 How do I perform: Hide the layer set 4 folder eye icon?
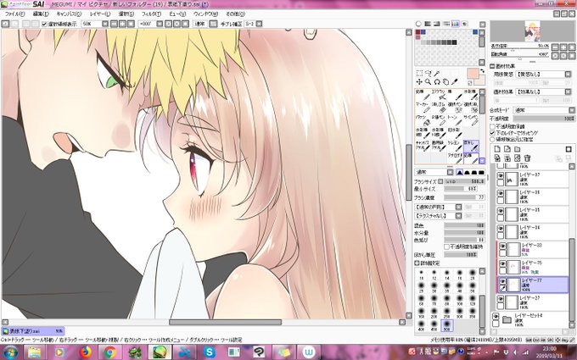click(x=496, y=316)
